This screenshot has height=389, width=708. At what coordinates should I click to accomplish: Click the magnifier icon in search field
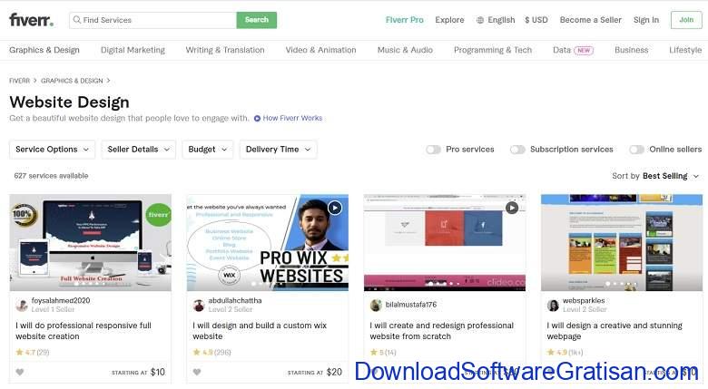click(77, 20)
